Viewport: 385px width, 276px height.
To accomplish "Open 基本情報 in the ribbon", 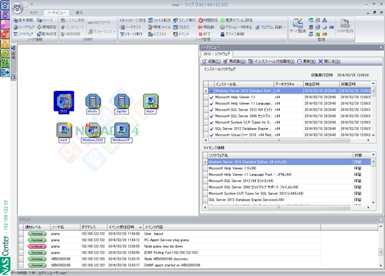I will point(23,20).
